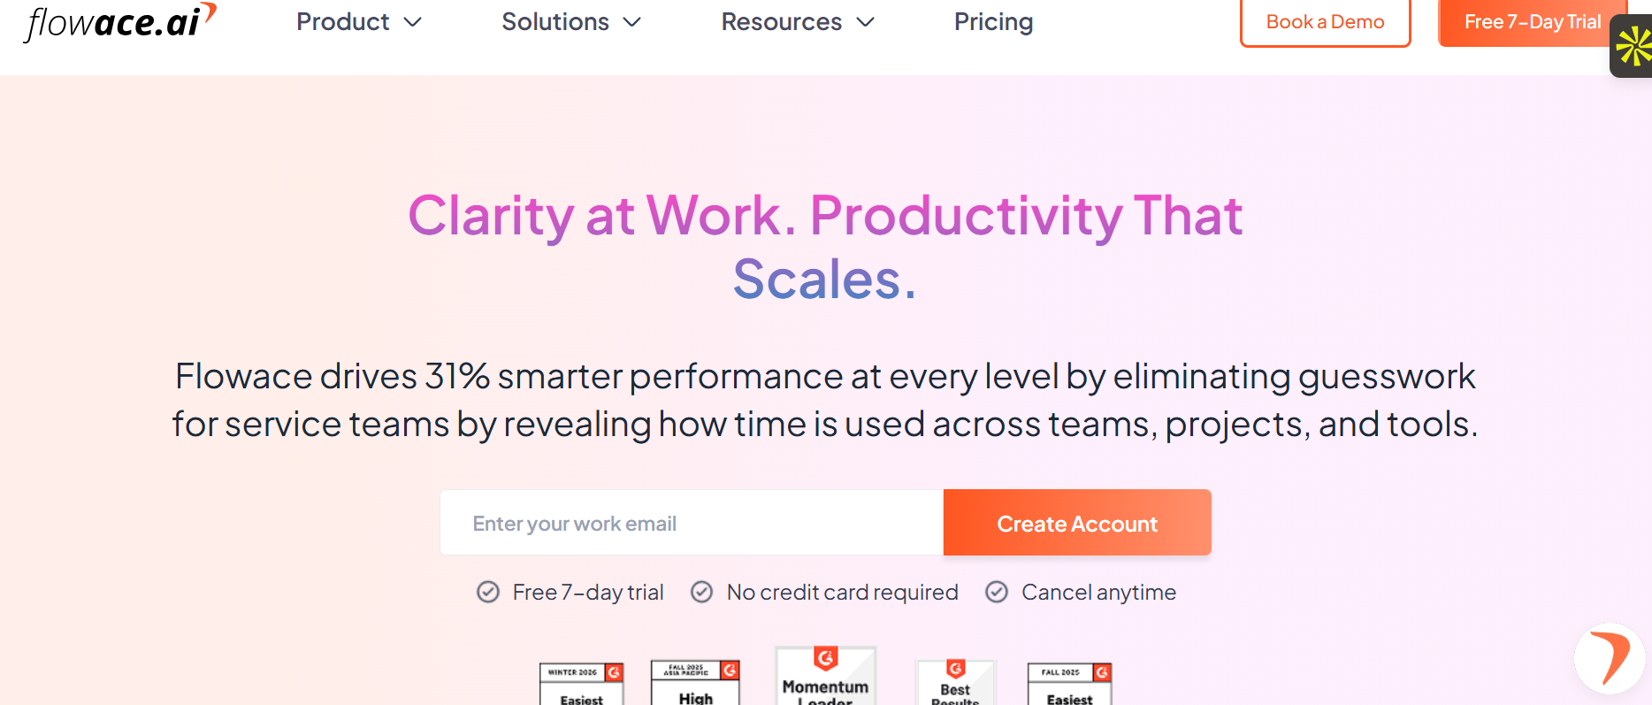The image size is (1652, 705).
Task: Focus the work email input field
Action: [x=692, y=523]
